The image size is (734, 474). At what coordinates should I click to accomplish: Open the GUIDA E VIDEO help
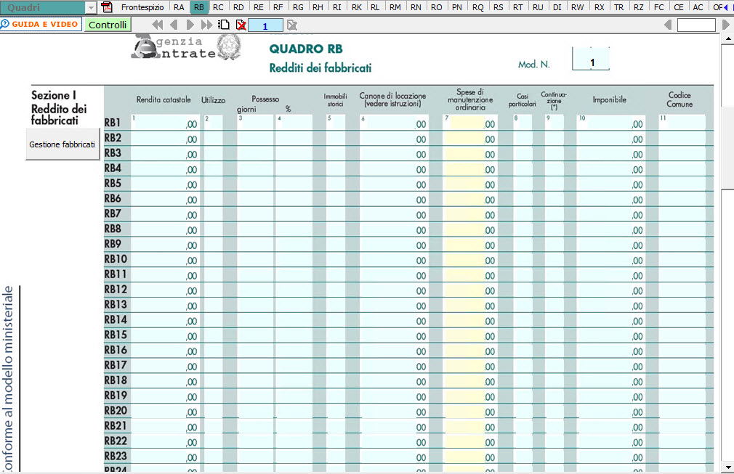pos(41,24)
